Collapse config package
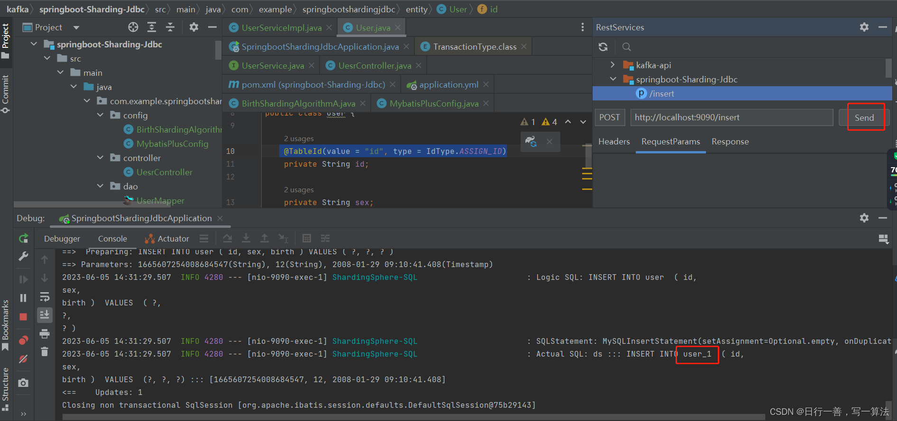The height and width of the screenshot is (421, 897). coord(100,115)
